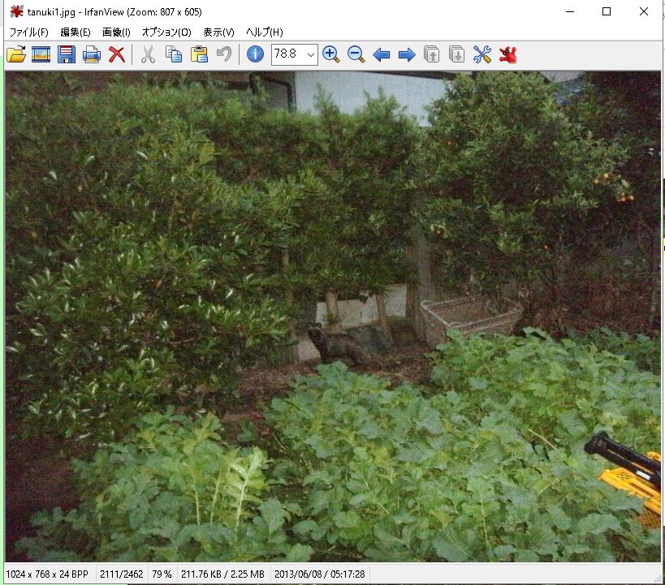The width and height of the screenshot is (665, 585).
Task: Expand the zoom percentage dropdown arrow
Action: [x=310, y=55]
